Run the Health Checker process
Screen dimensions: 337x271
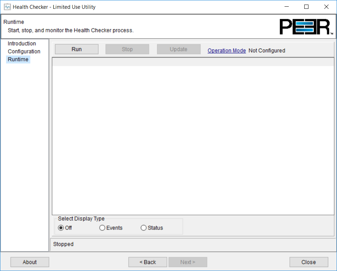tap(76, 49)
